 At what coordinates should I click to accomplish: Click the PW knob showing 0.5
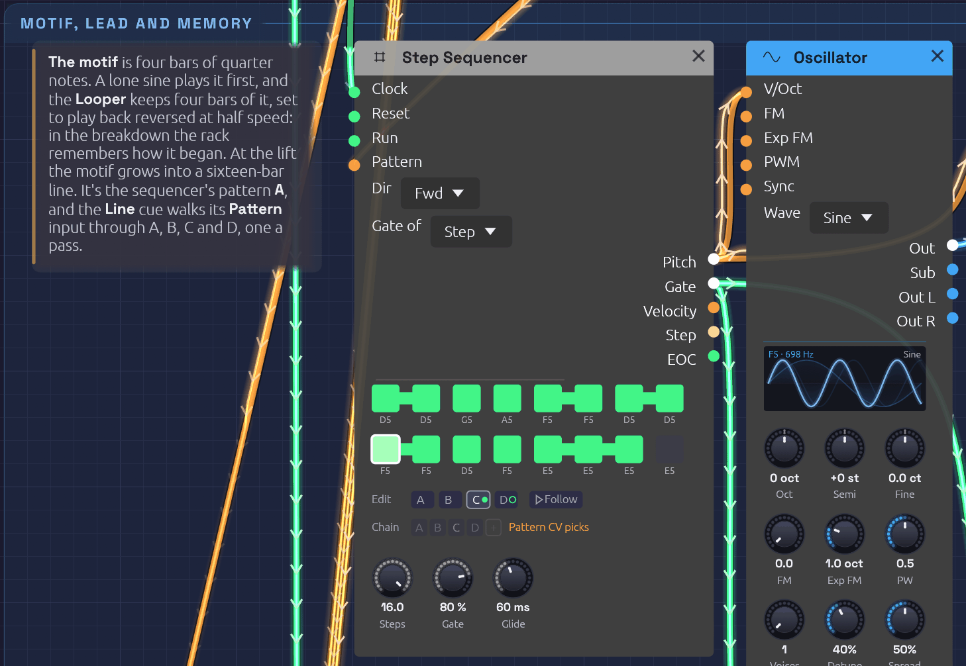click(905, 534)
